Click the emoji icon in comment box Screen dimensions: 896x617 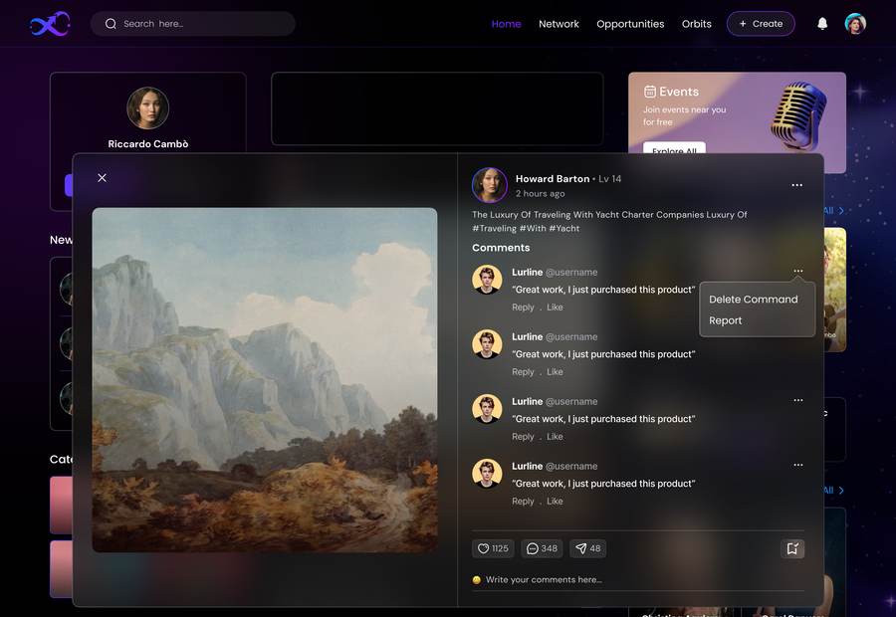(477, 580)
